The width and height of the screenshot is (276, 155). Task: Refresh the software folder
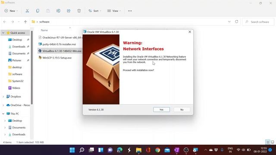pyautogui.click(x=237, y=22)
